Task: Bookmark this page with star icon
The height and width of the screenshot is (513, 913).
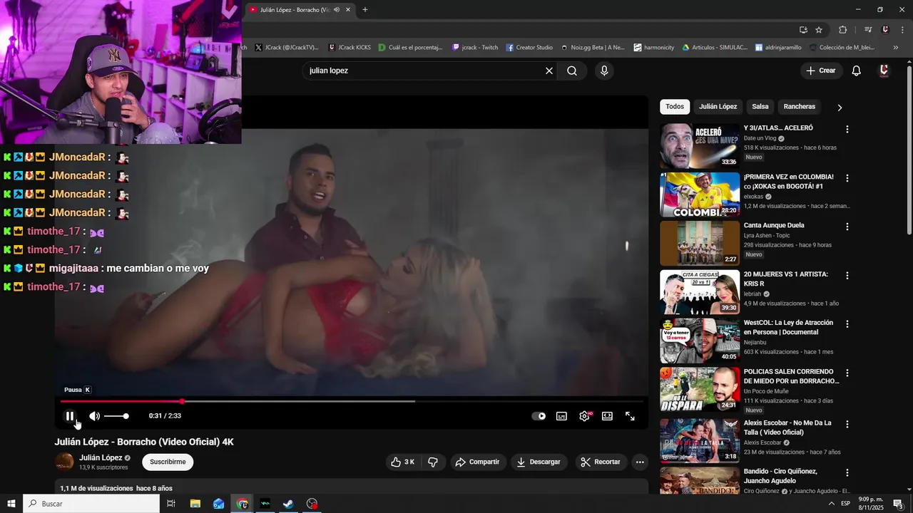Action: pos(819,29)
